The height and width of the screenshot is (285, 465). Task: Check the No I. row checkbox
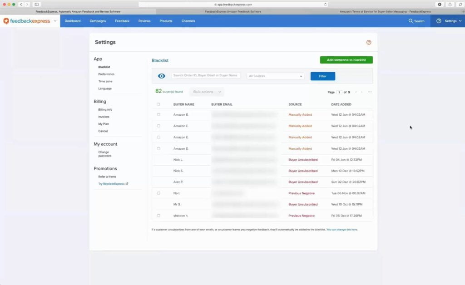(x=158, y=193)
